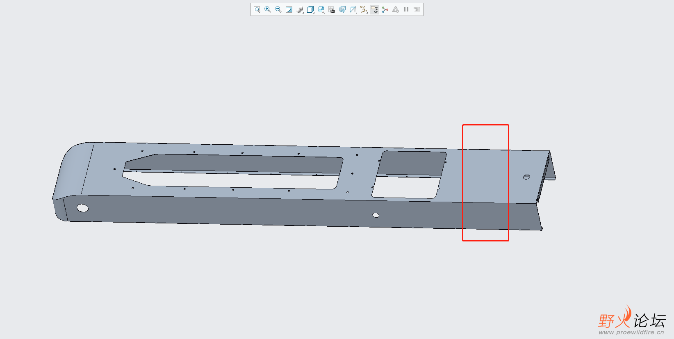Open the rendering options with the spheres icon
674x339 pixels.
[x=300, y=9]
